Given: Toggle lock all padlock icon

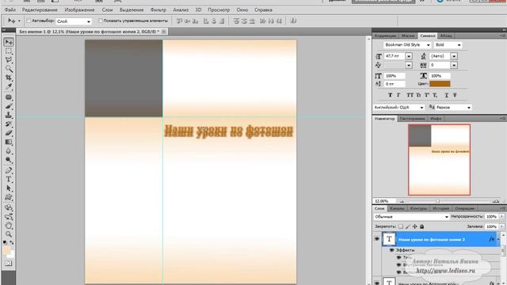Looking at the screenshot, I should point(422,226).
